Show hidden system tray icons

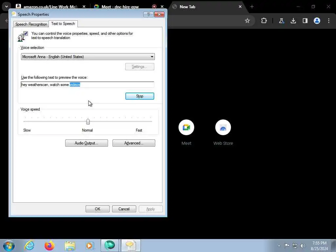[279, 246]
